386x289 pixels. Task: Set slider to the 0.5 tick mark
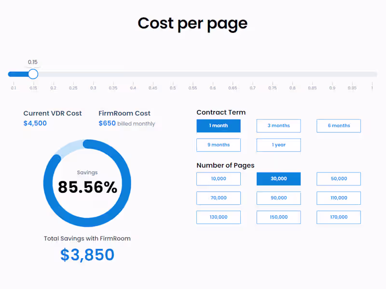tap(173, 88)
